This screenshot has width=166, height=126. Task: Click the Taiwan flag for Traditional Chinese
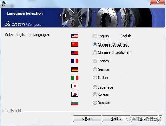75,53
